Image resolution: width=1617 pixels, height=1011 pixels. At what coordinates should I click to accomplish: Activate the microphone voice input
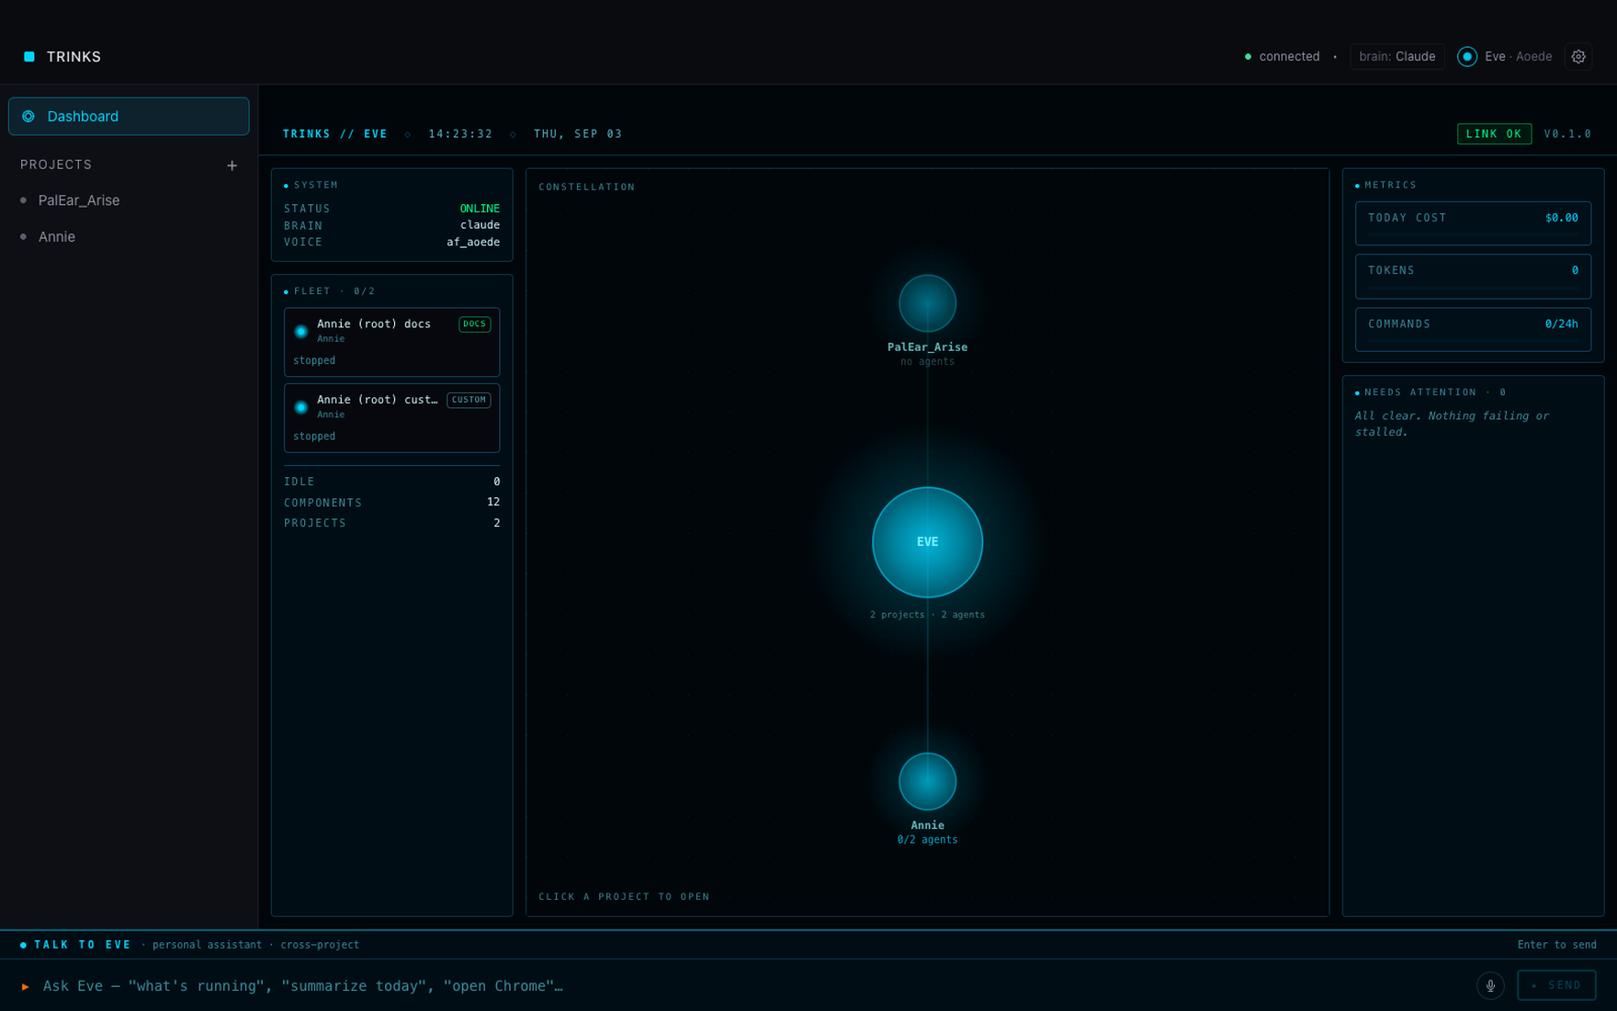1490,985
